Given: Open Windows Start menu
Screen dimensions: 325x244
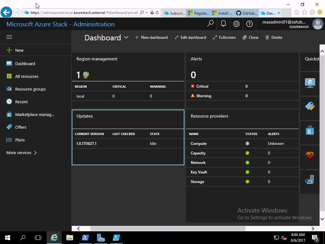Looking at the screenshot, I should tap(8, 238).
